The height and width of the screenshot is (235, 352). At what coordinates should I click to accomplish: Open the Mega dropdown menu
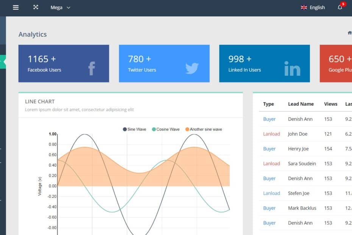61,8
